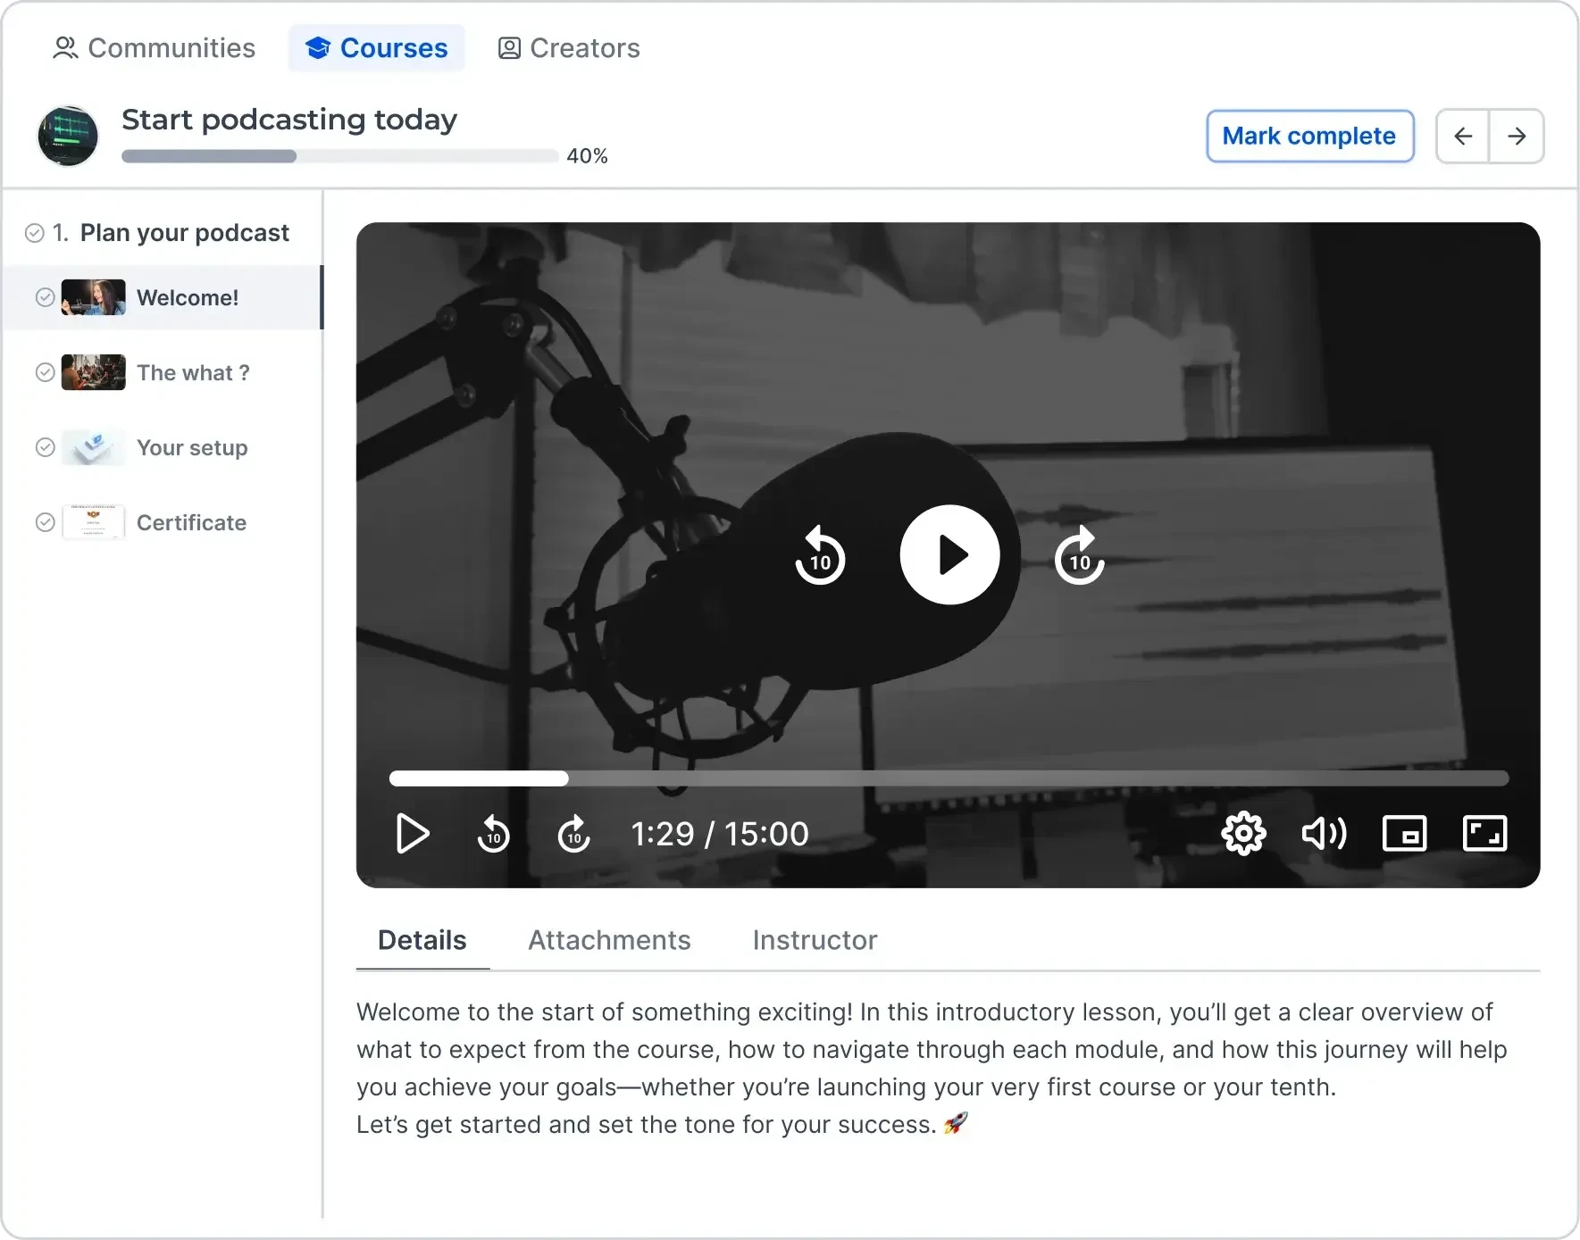
Task: Go to next lesson with right arrow
Action: pyautogui.click(x=1517, y=136)
